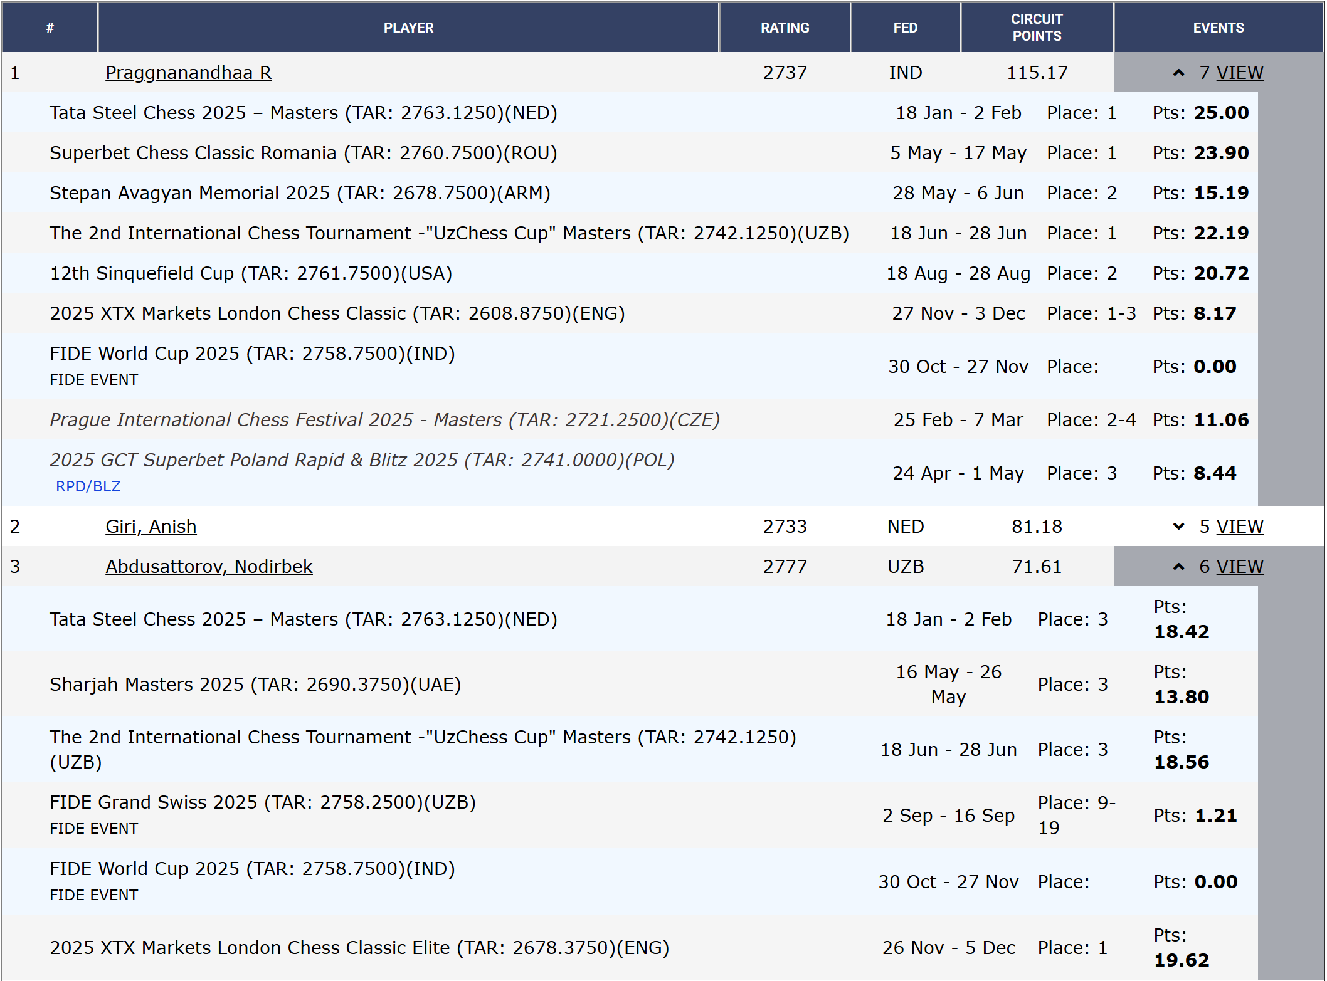This screenshot has width=1327, height=981.
Task: Sort by the CIRCUIT POINTS column header
Action: (1037, 28)
